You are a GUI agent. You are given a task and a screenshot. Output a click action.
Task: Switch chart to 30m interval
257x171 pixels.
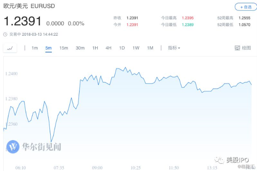click(80, 48)
